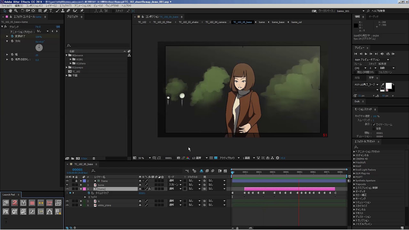Unlock the frame layer lock toggle

tap(76, 181)
